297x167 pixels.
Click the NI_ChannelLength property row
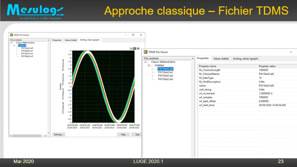pos(247,70)
